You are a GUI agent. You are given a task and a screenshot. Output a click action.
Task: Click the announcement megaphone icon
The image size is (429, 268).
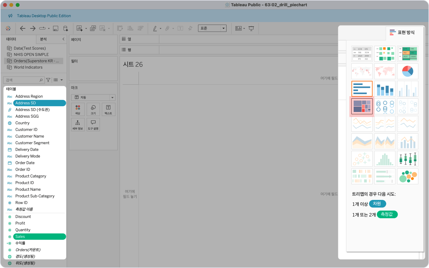(10, 16)
